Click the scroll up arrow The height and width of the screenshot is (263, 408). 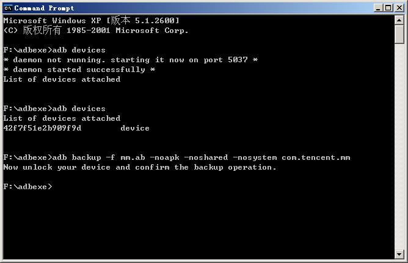(x=399, y=20)
